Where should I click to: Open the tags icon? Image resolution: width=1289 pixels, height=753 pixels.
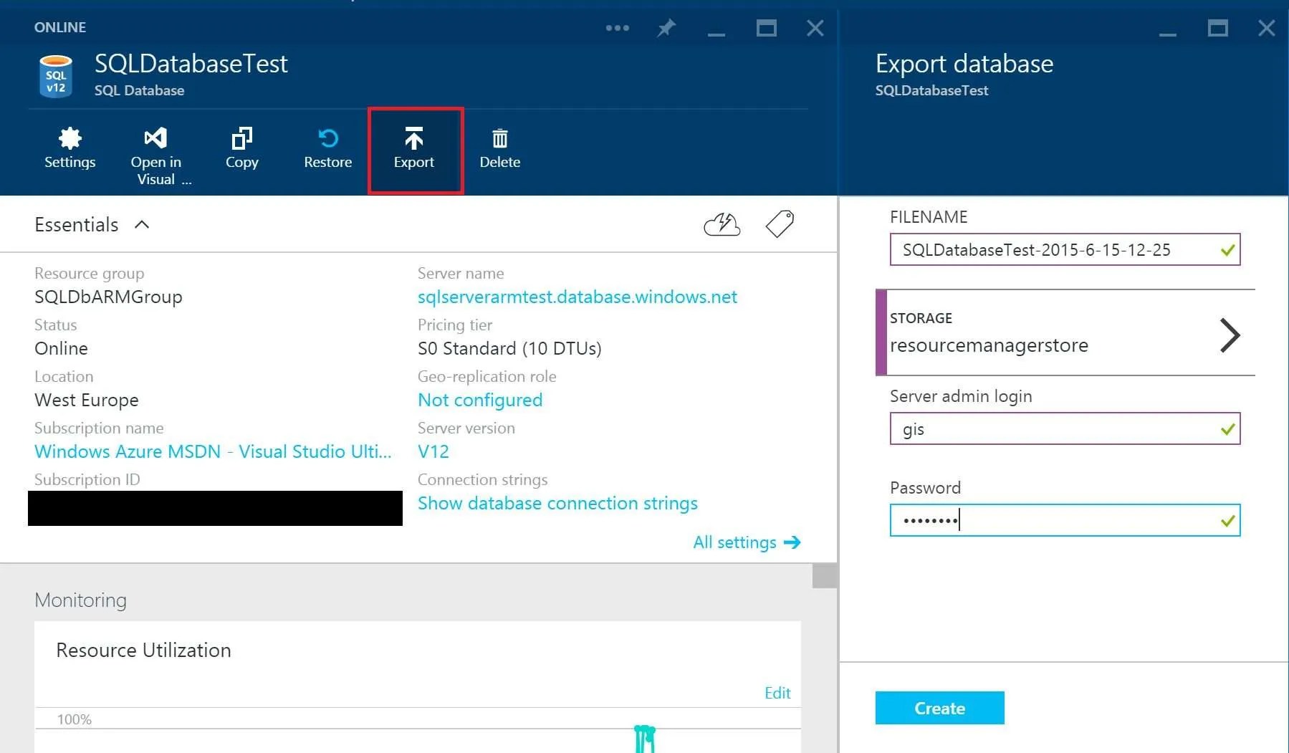coord(780,224)
